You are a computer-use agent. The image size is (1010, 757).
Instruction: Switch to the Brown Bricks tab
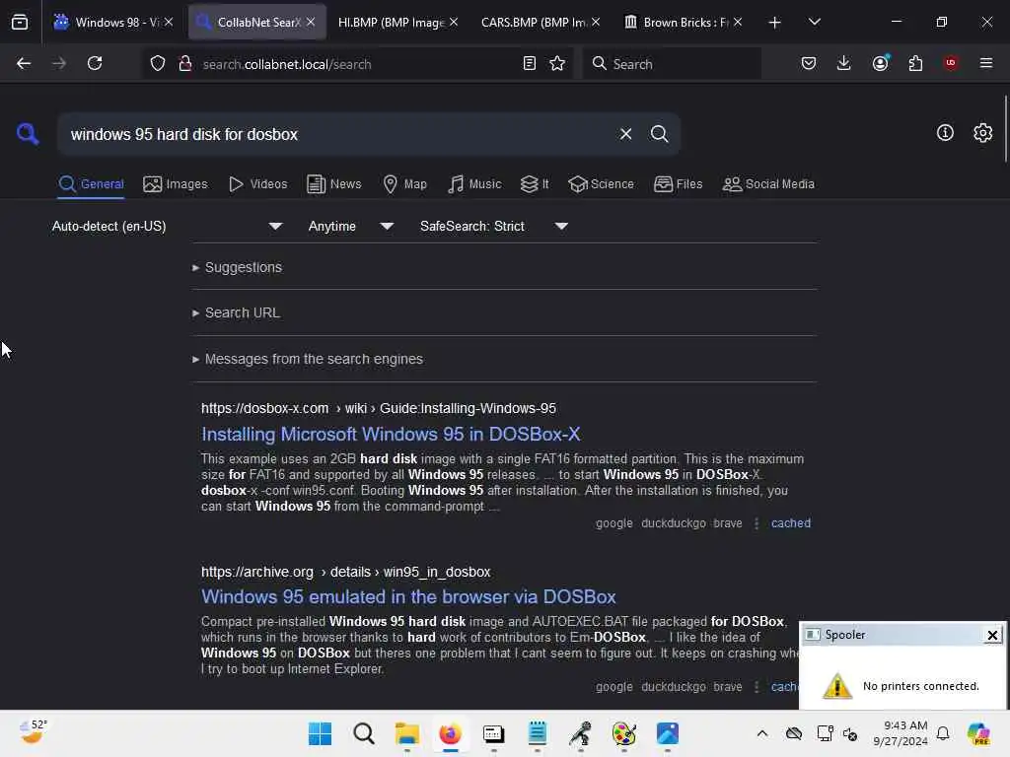click(677, 22)
